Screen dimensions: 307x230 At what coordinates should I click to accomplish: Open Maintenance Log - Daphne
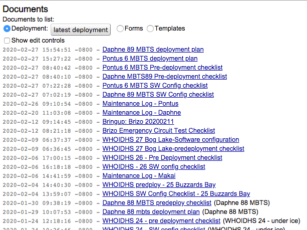click(x=142, y=113)
